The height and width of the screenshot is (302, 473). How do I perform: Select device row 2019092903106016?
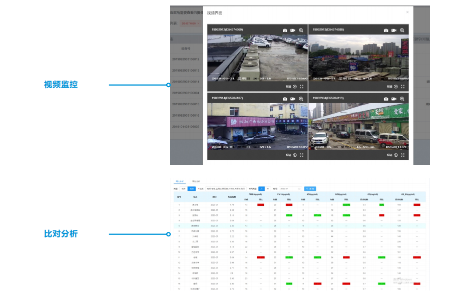(x=186, y=115)
